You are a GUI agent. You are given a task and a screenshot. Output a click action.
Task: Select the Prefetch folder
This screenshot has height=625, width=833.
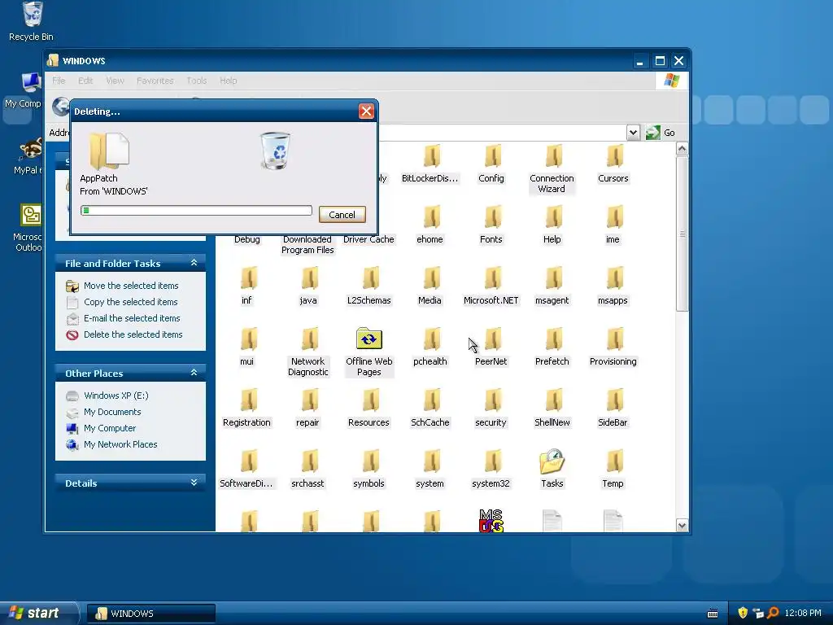(x=552, y=347)
